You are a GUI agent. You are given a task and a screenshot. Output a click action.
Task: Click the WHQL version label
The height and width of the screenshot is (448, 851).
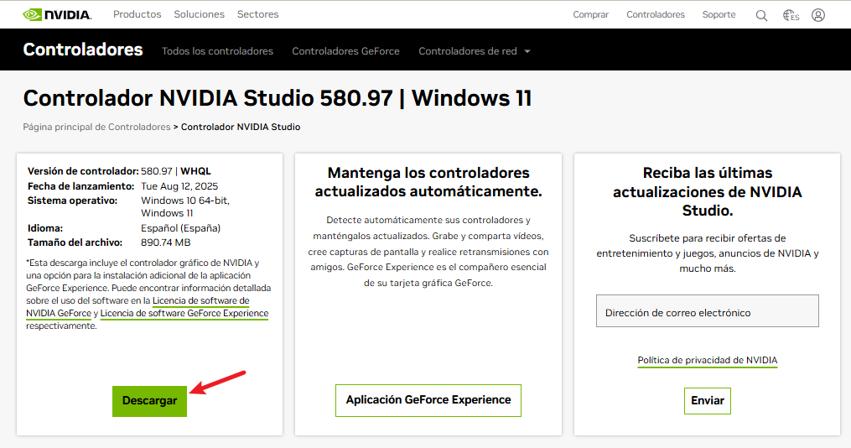click(x=195, y=171)
